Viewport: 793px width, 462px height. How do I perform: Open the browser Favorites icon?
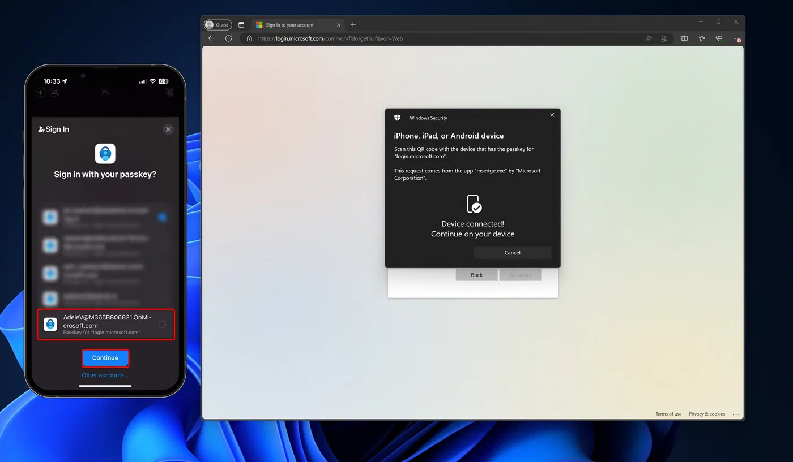click(x=702, y=38)
